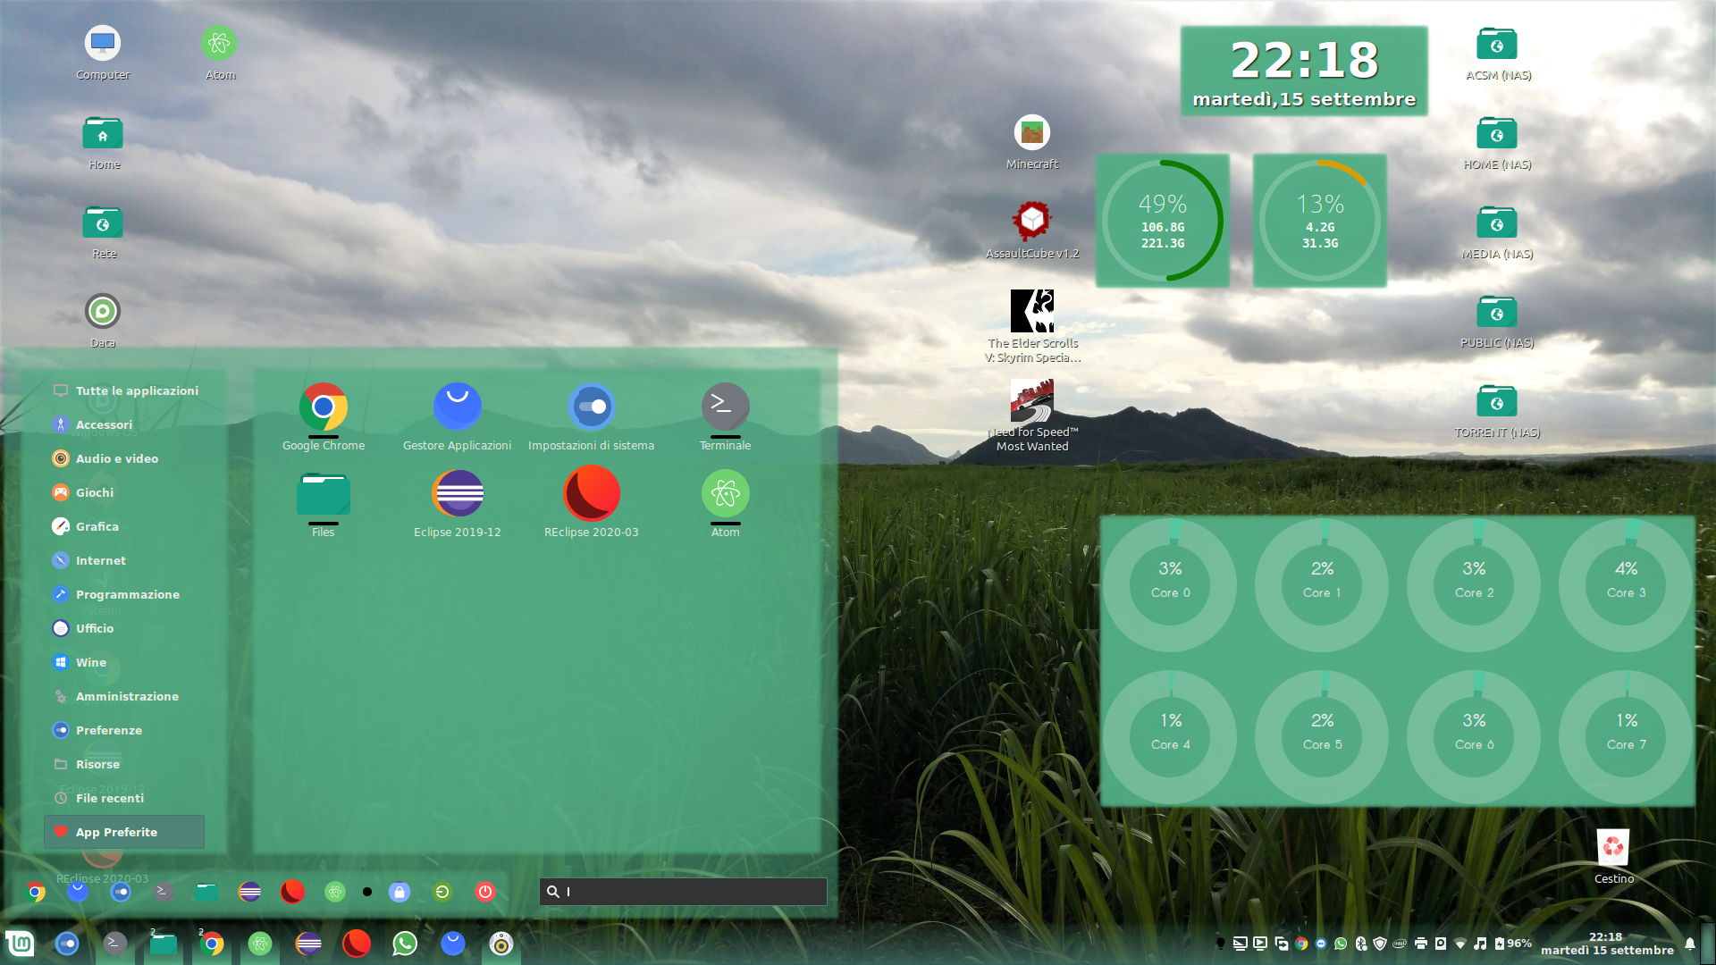Click the green logout icon in menu
The width and height of the screenshot is (1716, 965).
[442, 892]
